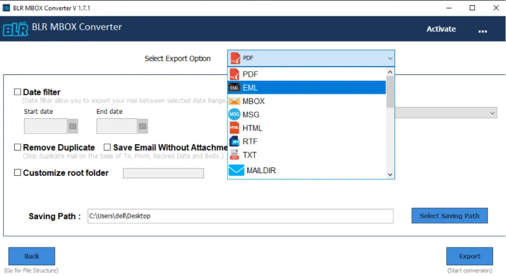Image resolution: width=506 pixels, height=276 pixels.
Task: Click PDF icon in selected export box
Action: (x=235, y=58)
